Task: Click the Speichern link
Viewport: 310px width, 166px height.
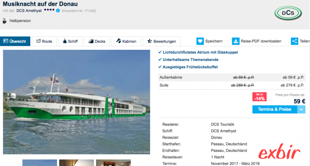Action: click(x=214, y=41)
